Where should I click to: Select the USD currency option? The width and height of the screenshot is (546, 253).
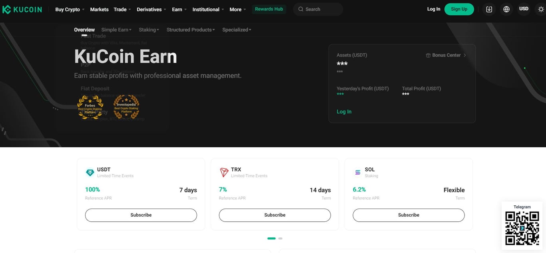[524, 8]
